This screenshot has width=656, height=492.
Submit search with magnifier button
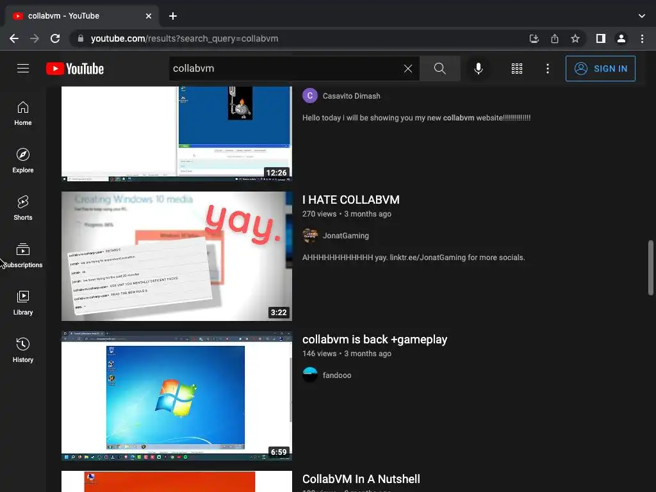(x=439, y=69)
